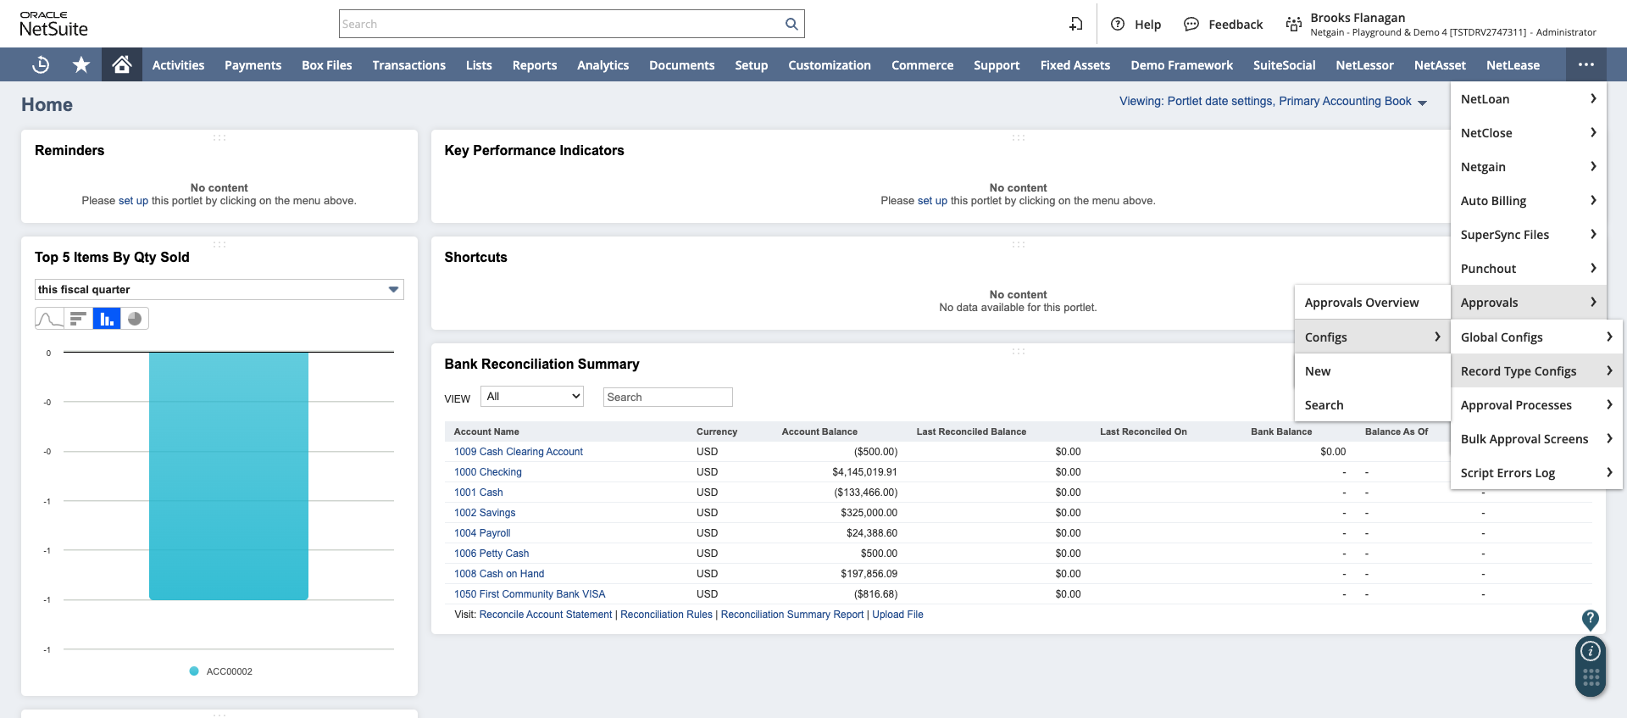The width and height of the screenshot is (1627, 718).
Task: Click the search magnifier icon
Action: pyautogui.click(x=791, y=25)
